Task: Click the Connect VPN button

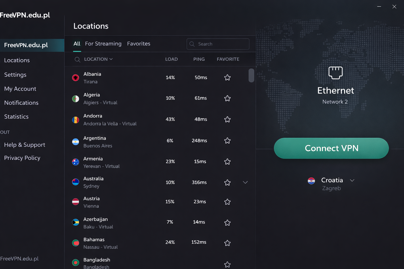Action: 331,148
